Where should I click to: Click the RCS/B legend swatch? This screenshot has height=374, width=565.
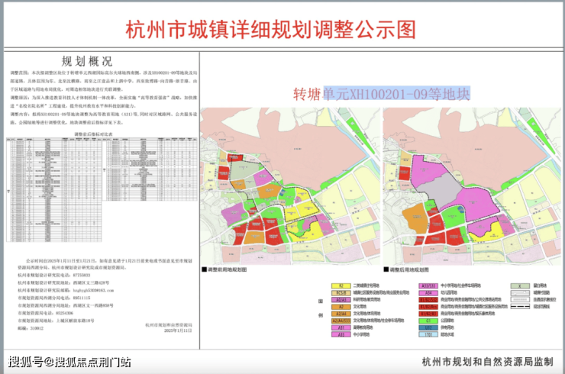click(x=341, y=293)
